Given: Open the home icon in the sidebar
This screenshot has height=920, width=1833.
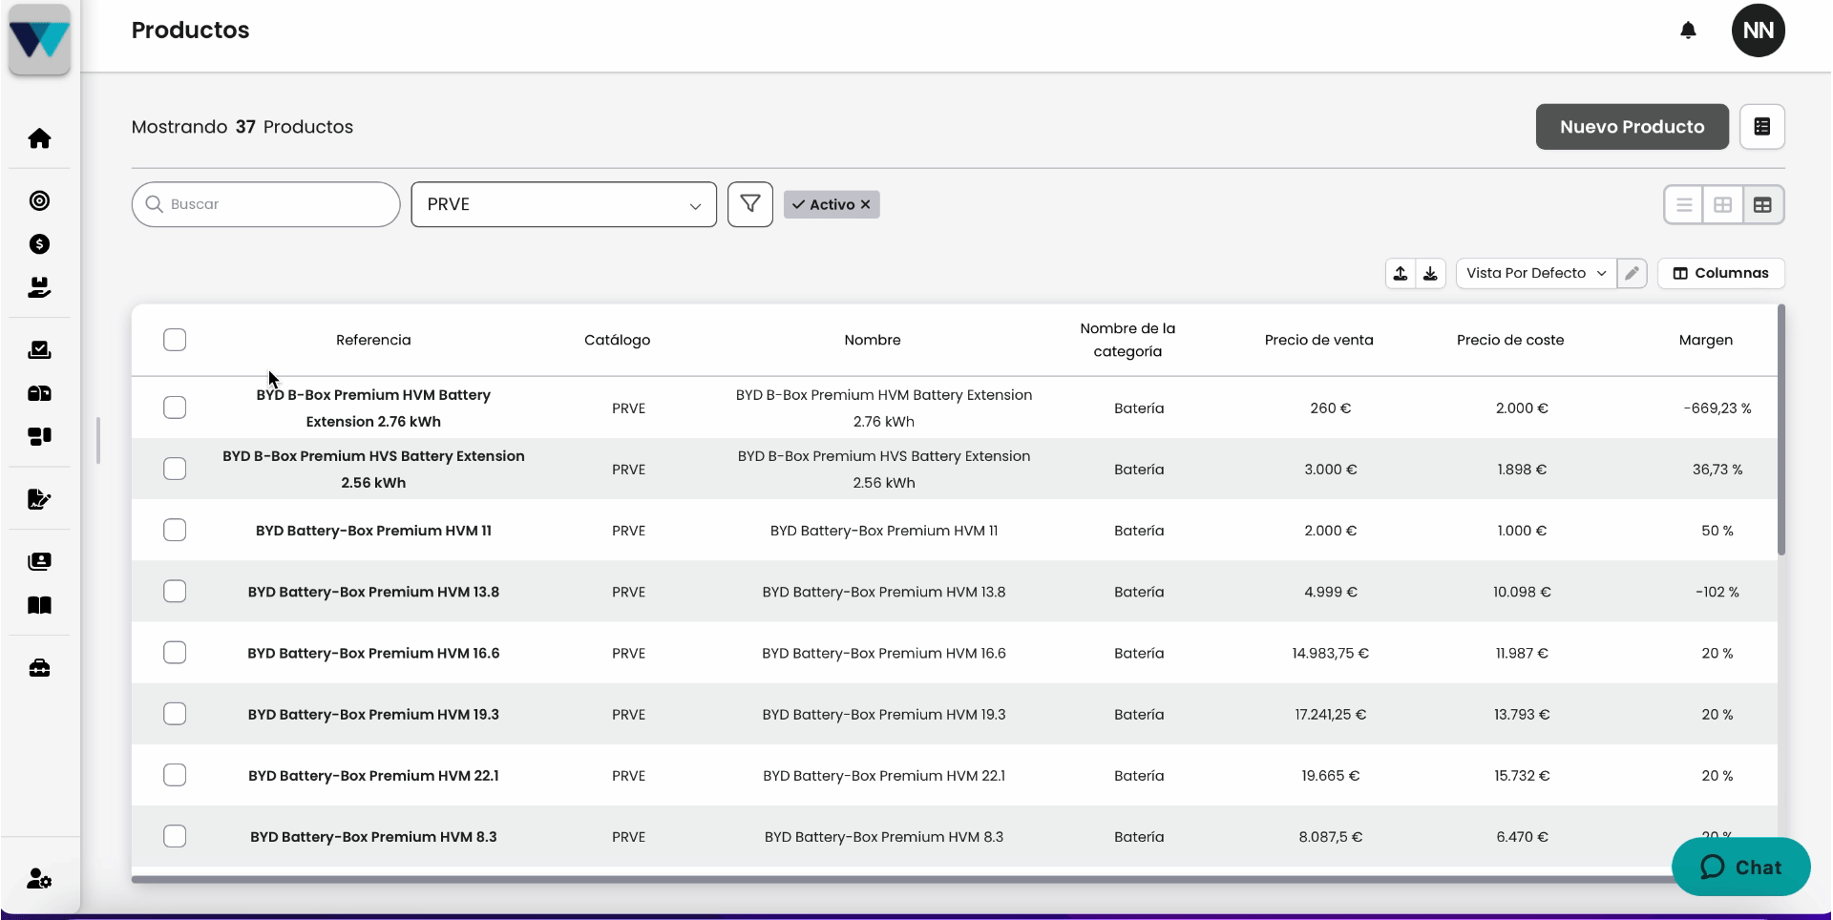Looking at the screenshot, I should pyautogui.click(x=39, y=138).
